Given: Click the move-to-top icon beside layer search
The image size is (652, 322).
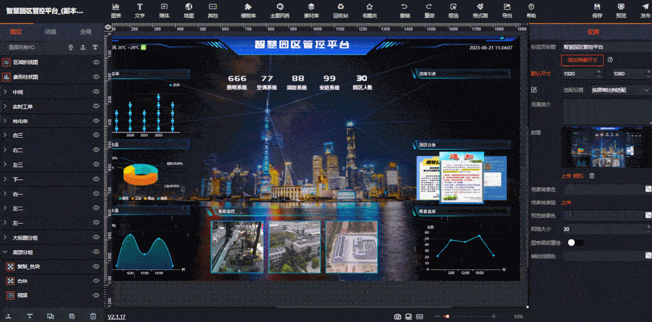Looking at the screenshot, I should pos(83,47).
